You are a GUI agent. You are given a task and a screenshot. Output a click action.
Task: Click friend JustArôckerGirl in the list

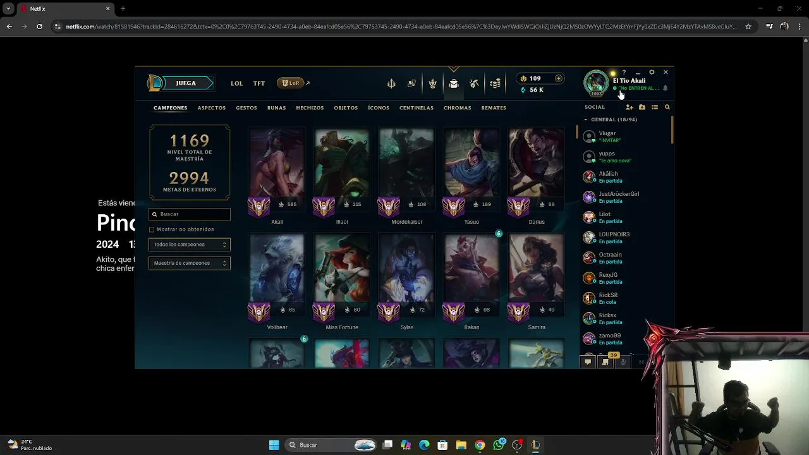pos(626,197)
